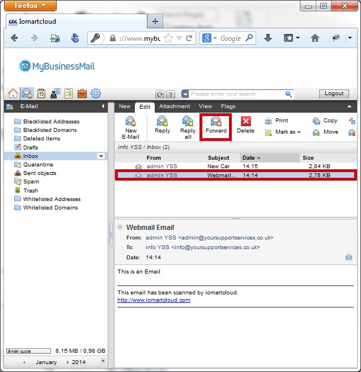Click the Forward email toolbar button
361x372 pixels.
tap(216, 125)
